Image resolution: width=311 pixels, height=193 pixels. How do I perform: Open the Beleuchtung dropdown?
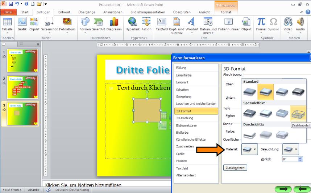291,149
